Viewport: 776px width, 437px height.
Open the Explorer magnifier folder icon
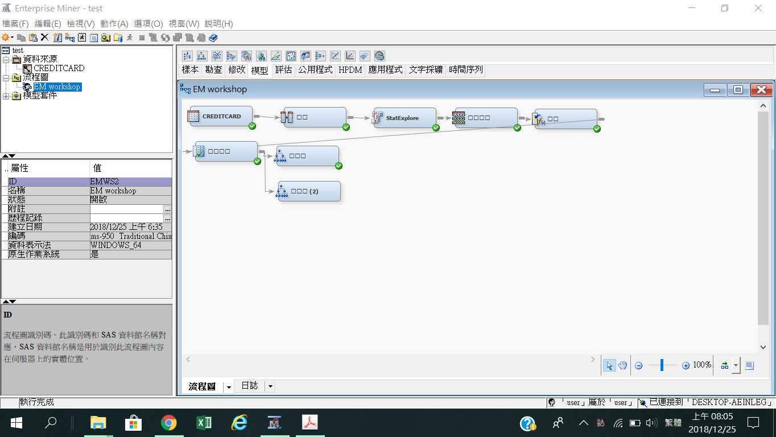pos(106,38)
